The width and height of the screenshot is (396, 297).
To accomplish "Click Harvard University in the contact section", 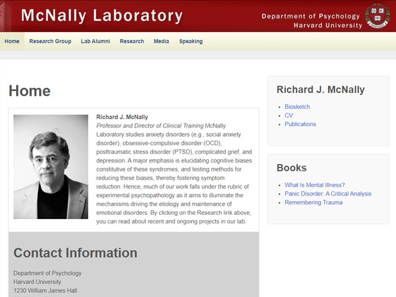I will point(37,282).
